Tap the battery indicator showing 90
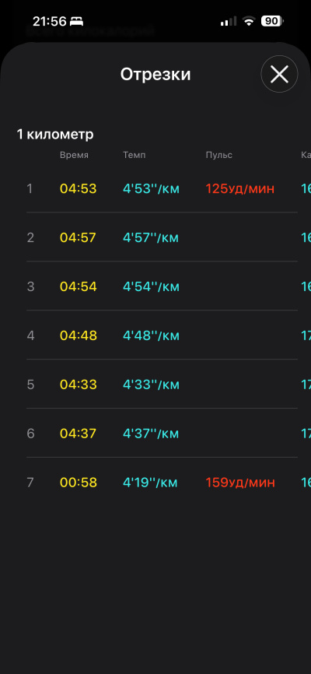Screen dimensions: 311x674 click(272, 21)
